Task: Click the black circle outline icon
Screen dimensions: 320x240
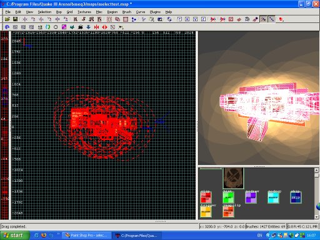Action: 56,27
